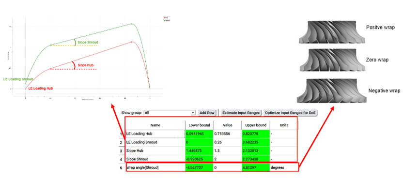This screenshot has height=178, width=403.
Task: Click lower bound cell 0.0941945
Action: tap(199, 134)
